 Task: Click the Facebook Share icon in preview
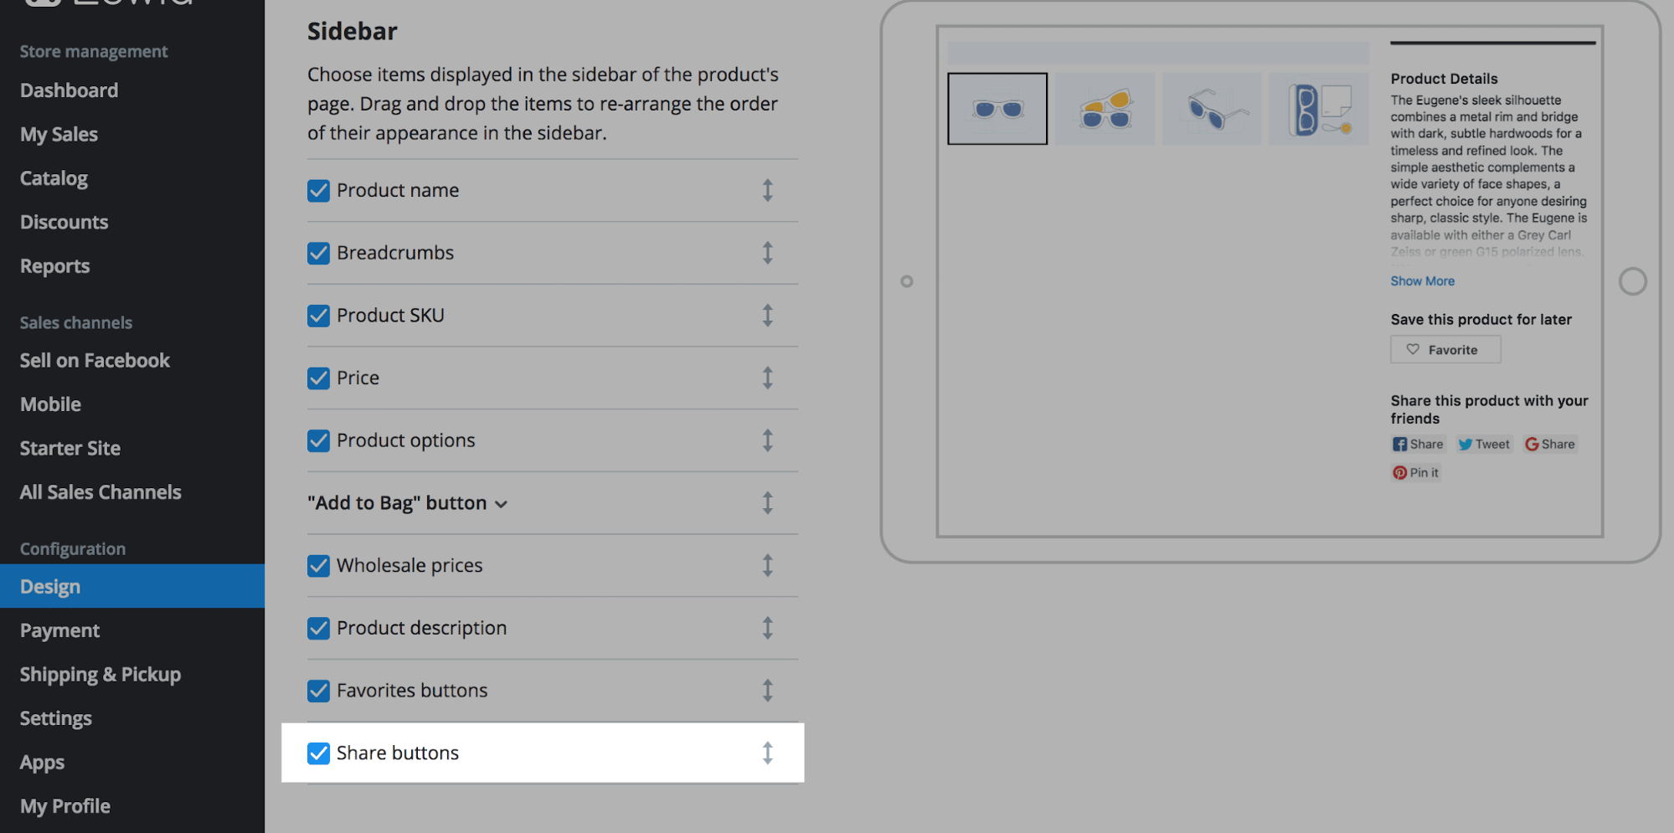(x=1400, y=445)
